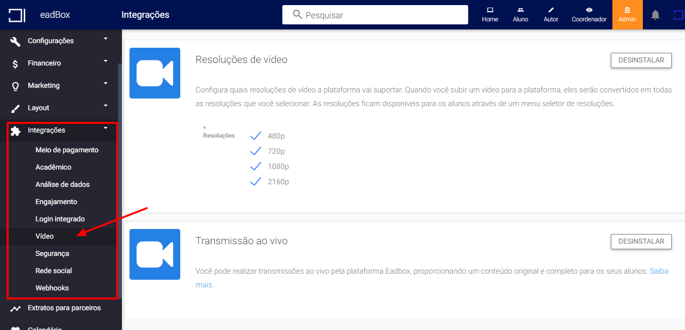Select the Vídeo submenu item

45,236
